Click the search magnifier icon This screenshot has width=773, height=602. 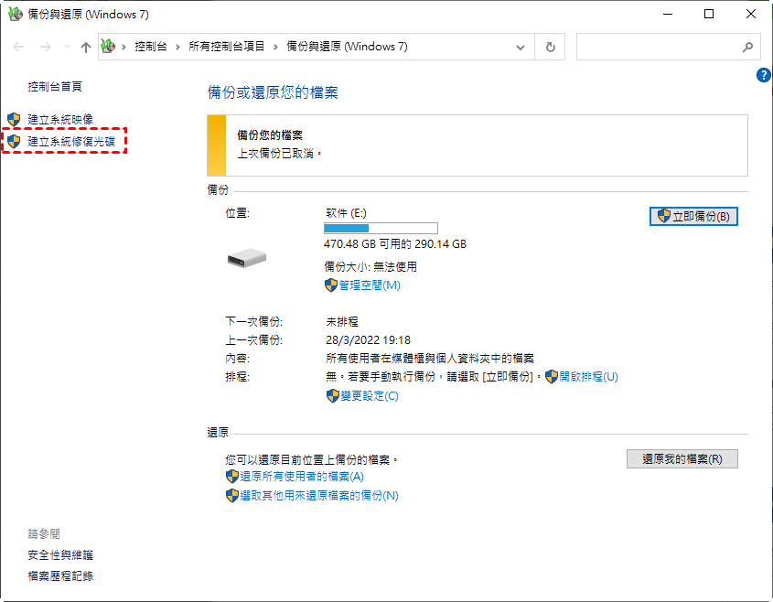pyautogui.click(x=747, y=47)
